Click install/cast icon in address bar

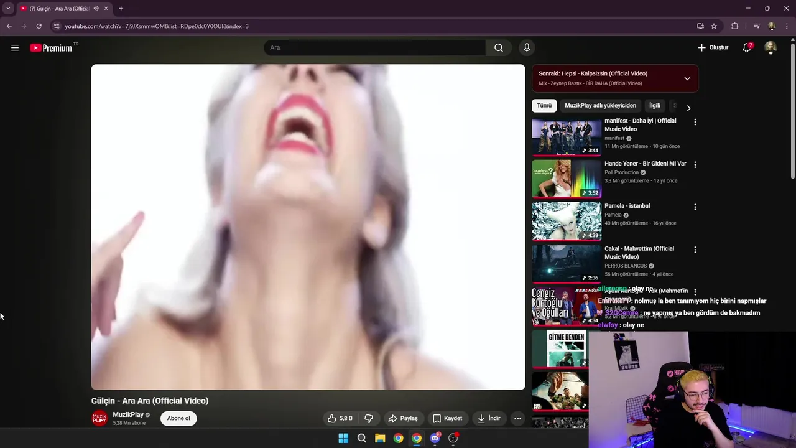point(700,26)
